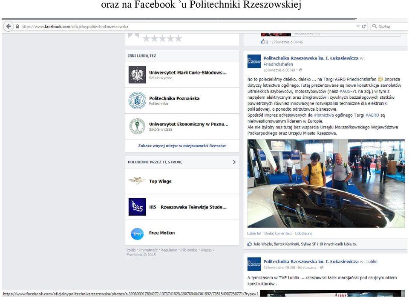Click the Free Motion fm logo
The height and width of the screenshot is (297, 409).
point(137,234)
